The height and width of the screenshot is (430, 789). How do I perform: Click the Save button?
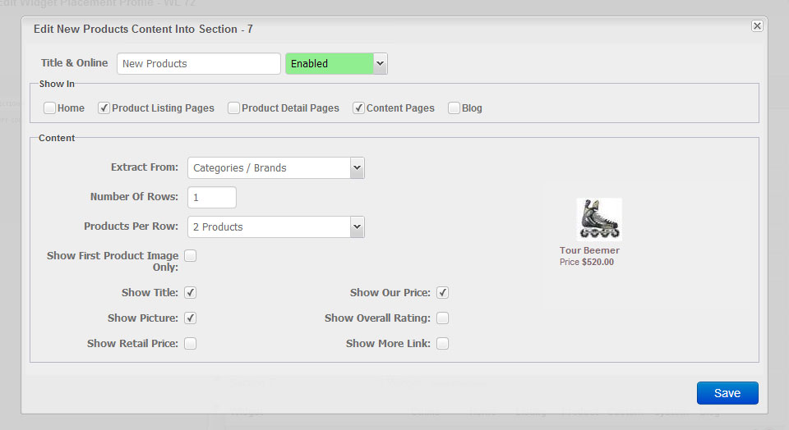tap(727, 393)
